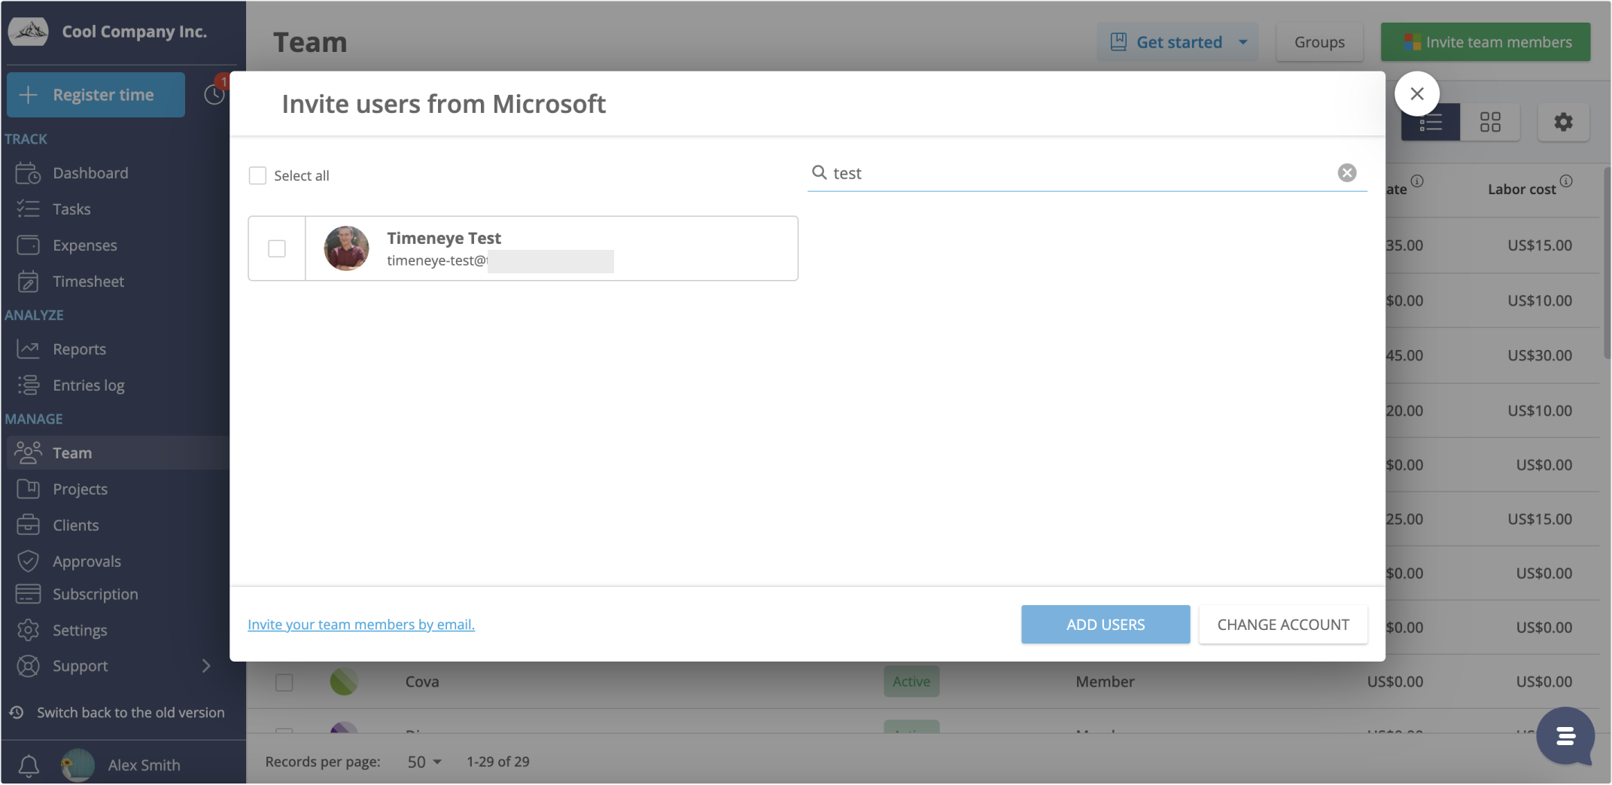
Task: Open the Entries log
Action: 89,385
